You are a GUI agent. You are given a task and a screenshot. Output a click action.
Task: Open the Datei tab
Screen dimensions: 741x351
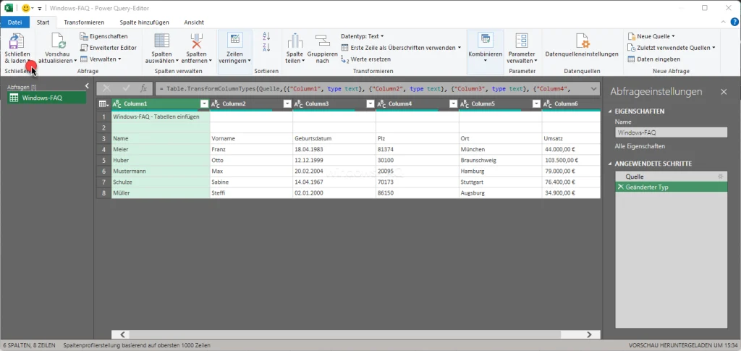click(14, 22)
